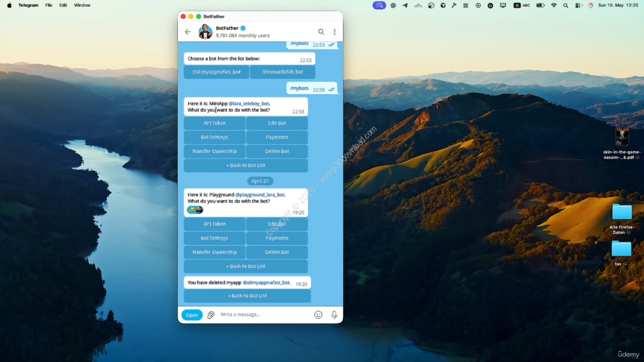Open the File menu

coord(49,6)
